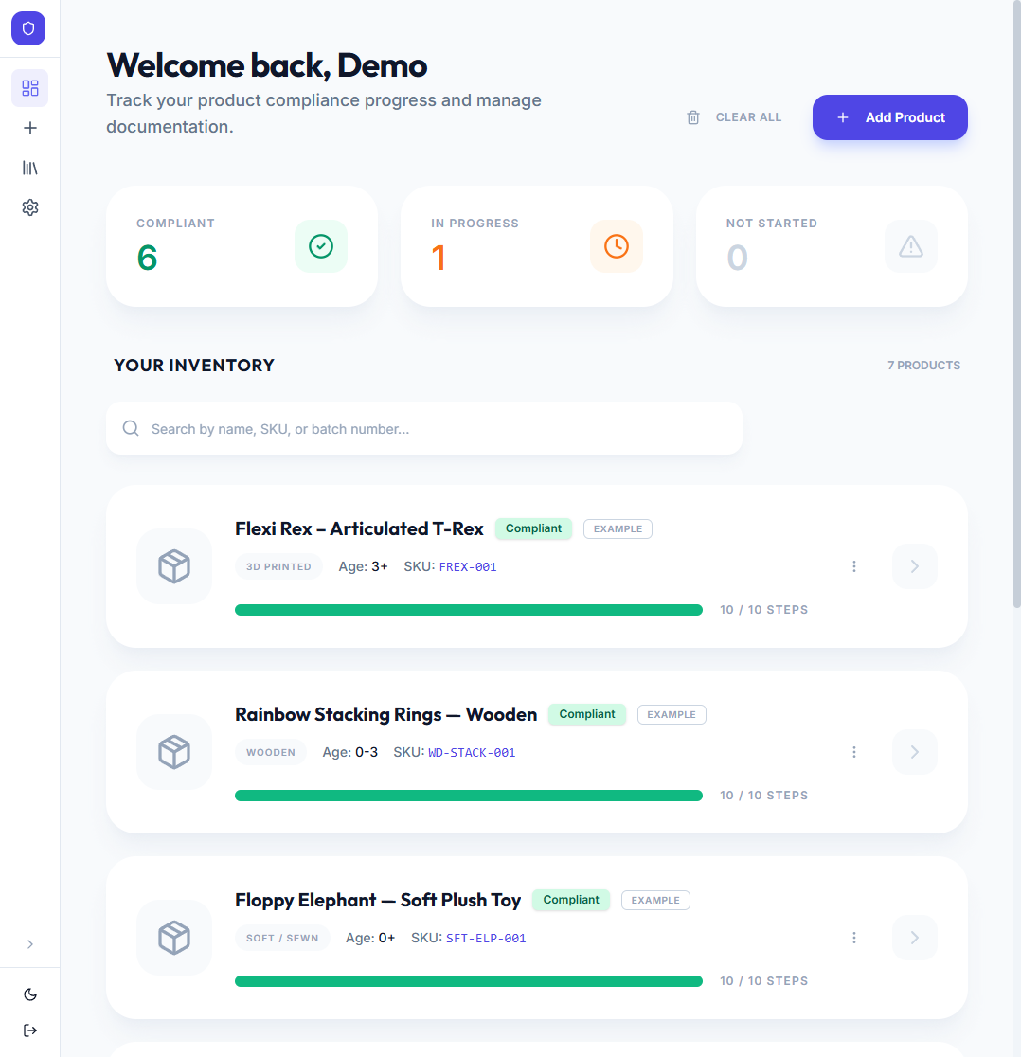The width and height of the screenshot is (1021, 1057).
Task: Open Floppy Elephant chevron arrow
Action: 915,938
